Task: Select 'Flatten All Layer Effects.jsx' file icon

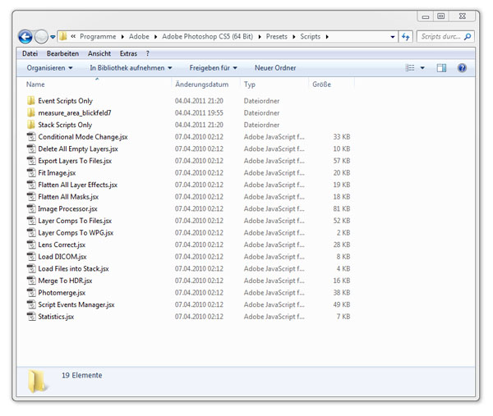Action: click(x=31, y=185)
